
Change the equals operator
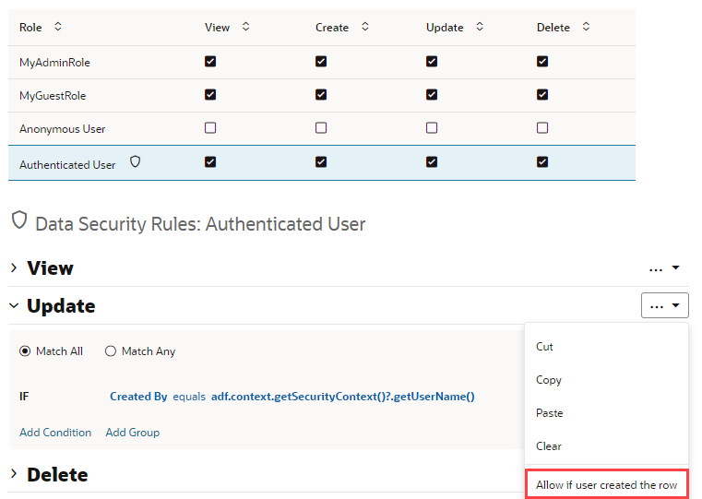(189, 397)
